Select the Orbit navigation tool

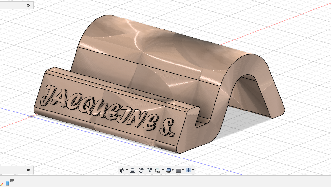click(122, 170)
